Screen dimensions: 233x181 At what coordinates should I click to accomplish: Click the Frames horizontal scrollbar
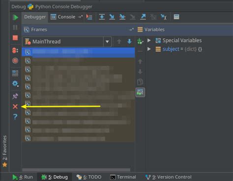coord(76,170)
